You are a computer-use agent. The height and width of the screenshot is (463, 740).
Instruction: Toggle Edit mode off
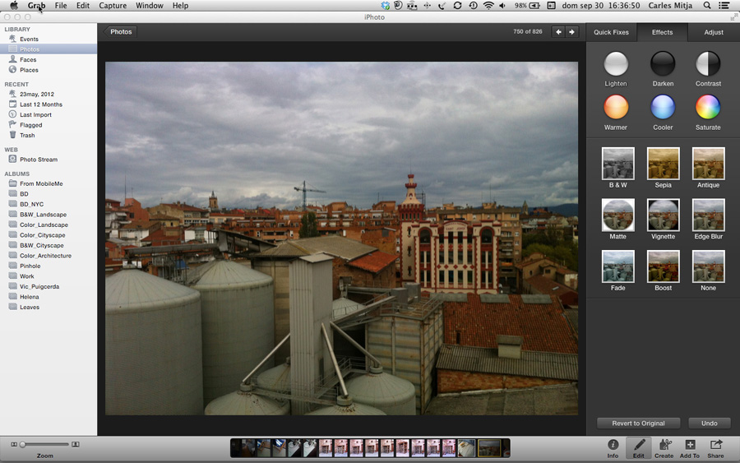pyautogui.click(x=639, y=447)
